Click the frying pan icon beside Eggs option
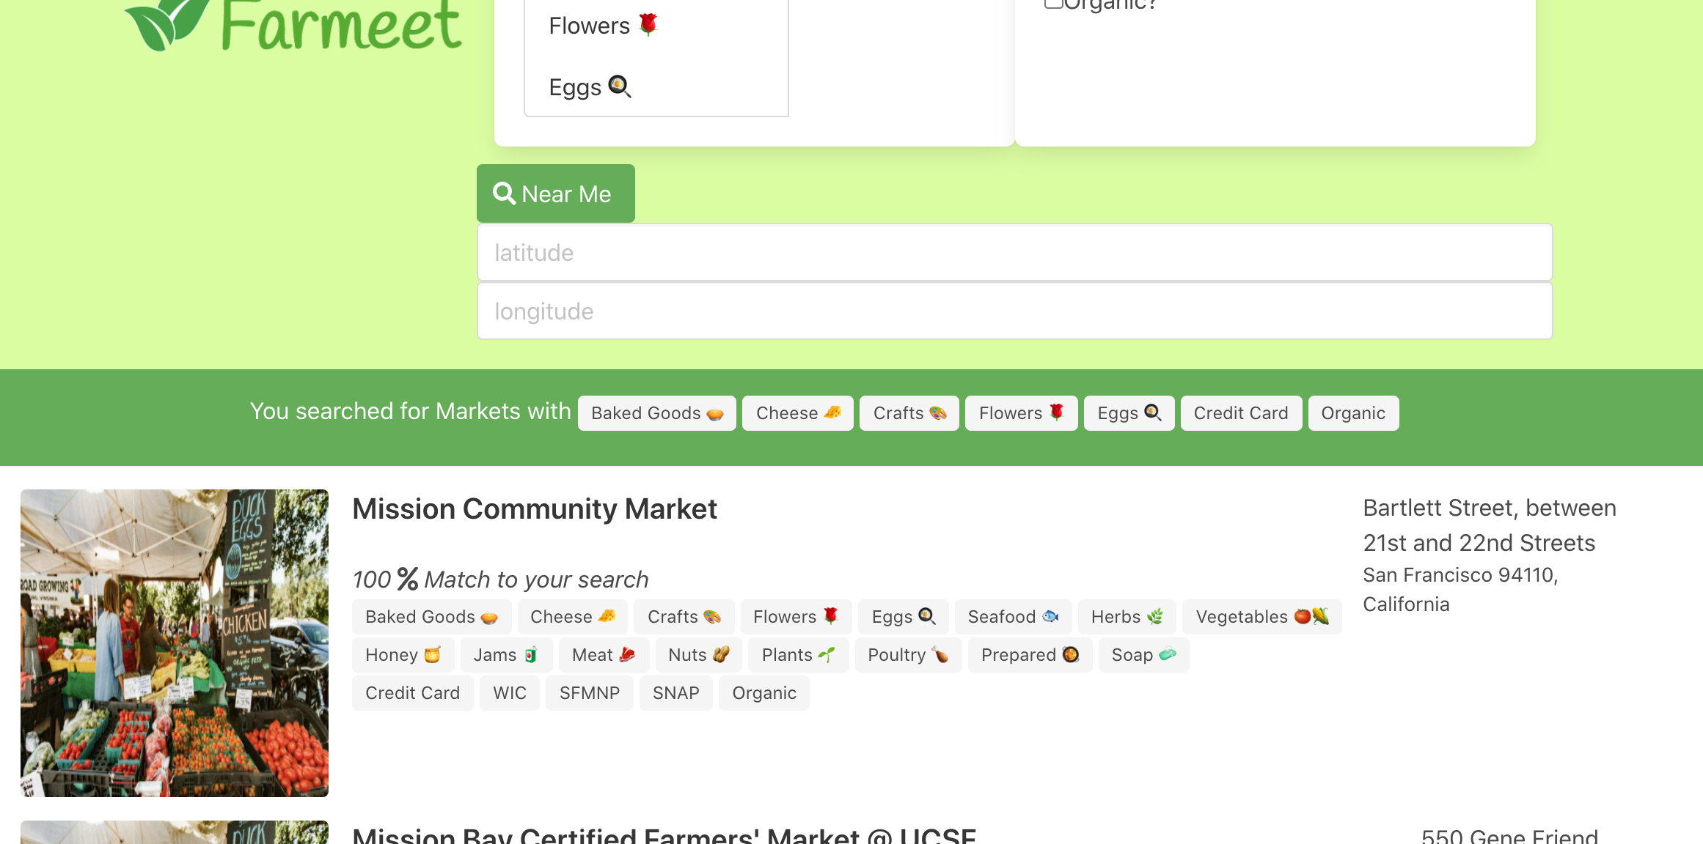 [x=620, y=86]
